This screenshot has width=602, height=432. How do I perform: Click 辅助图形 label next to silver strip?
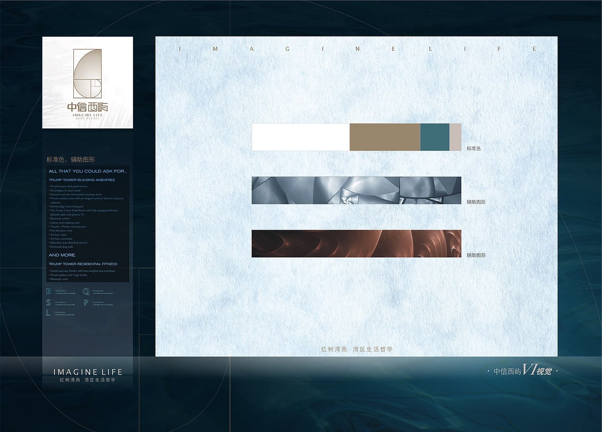tap(476, 202)
